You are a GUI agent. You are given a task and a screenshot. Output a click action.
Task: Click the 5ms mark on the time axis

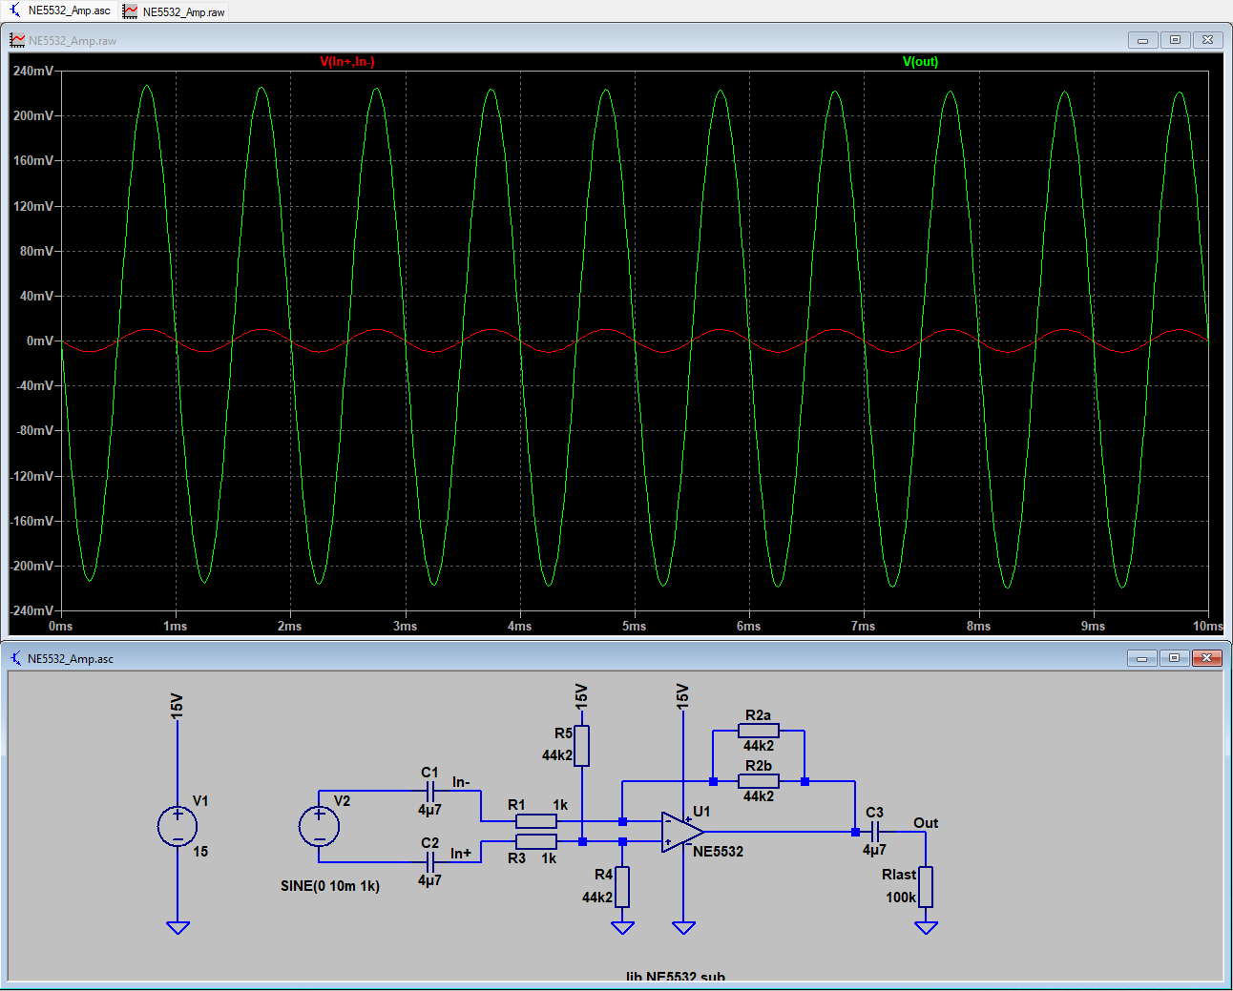coord(634,626)
